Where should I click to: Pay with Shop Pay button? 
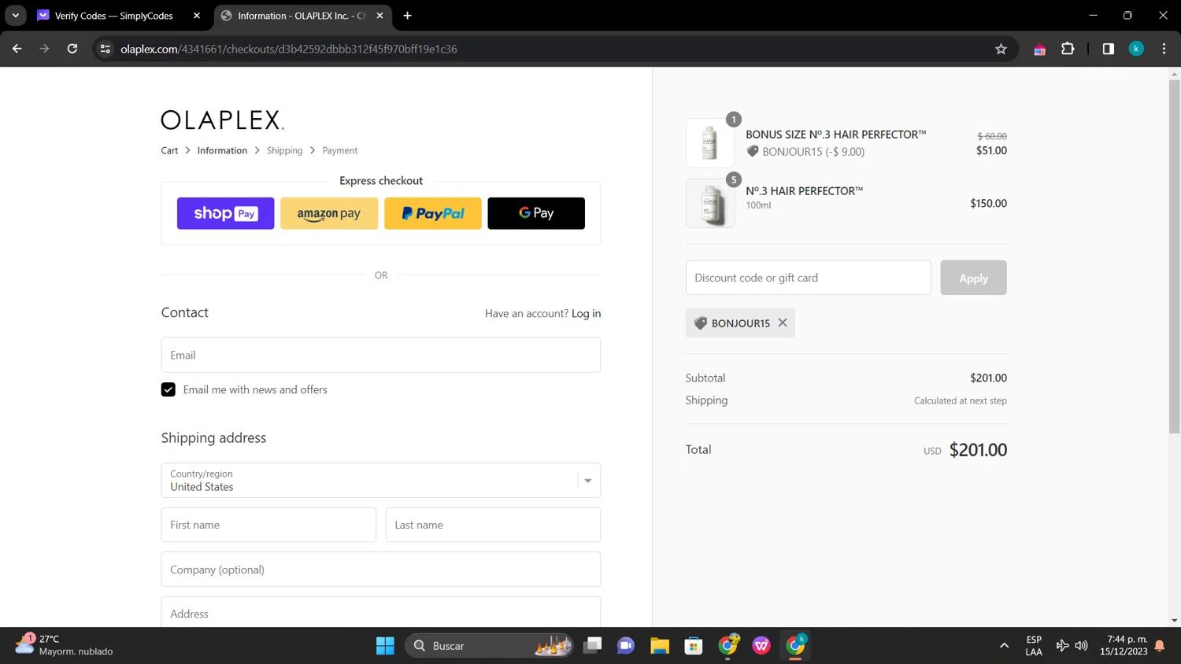pos(225,213)
